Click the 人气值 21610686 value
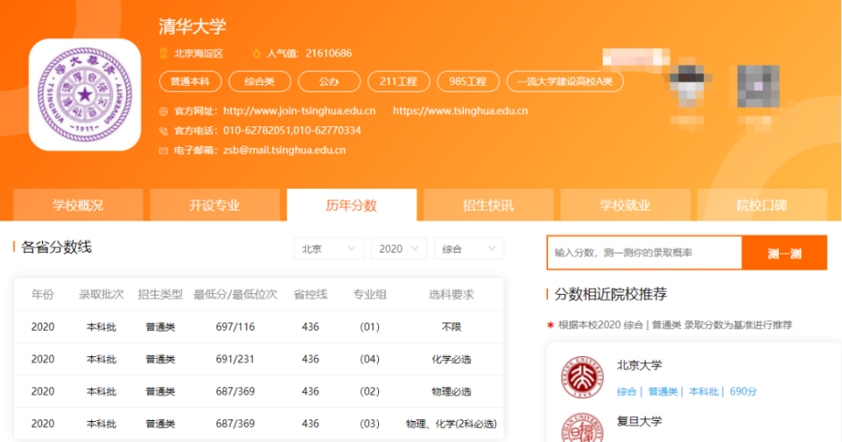The width and height of the screenshot is (842, 442). coord(328,53)
